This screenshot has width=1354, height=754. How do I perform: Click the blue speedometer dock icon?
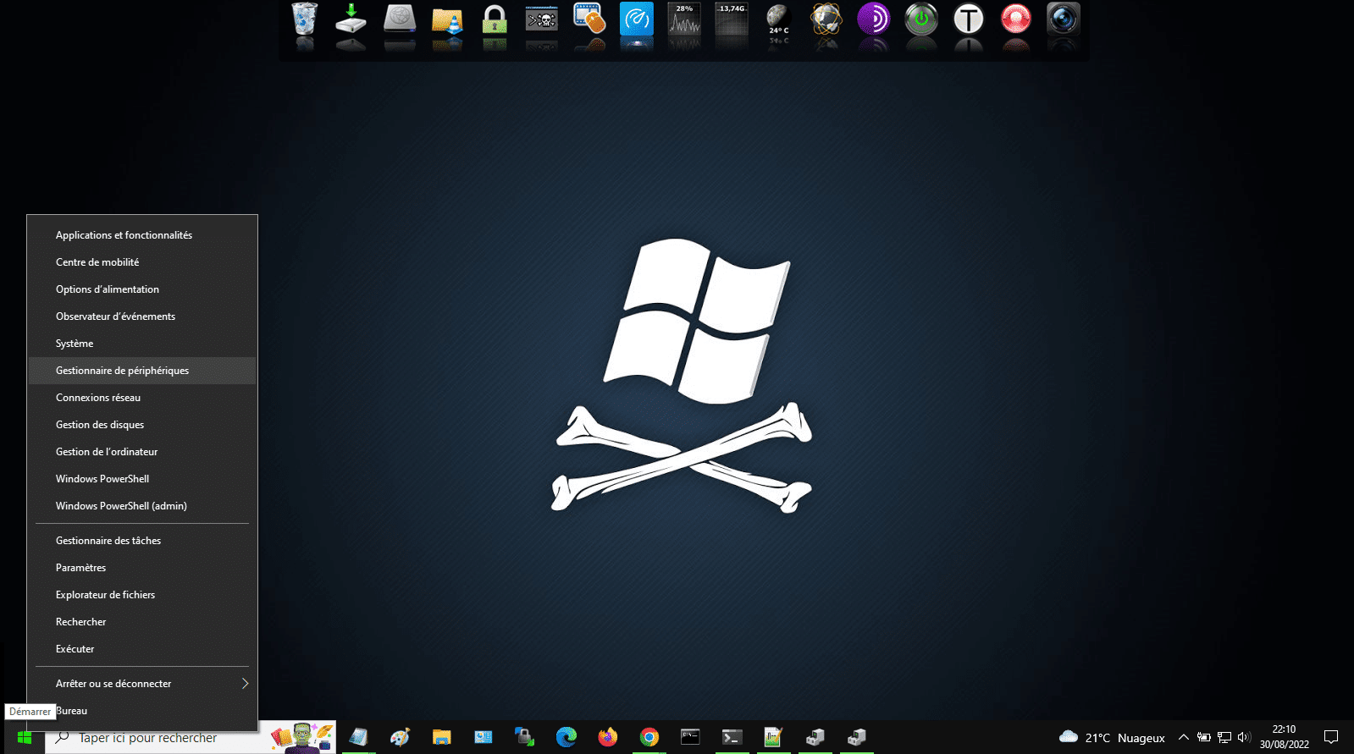click(637, 19)
